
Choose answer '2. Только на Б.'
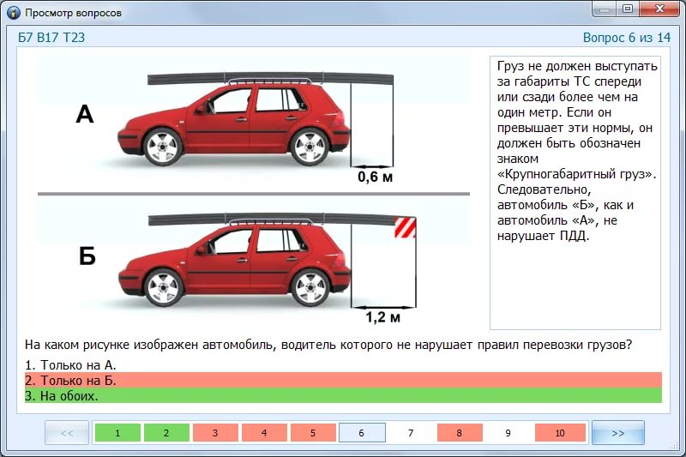pyautogui.click(x=343, y=380)
